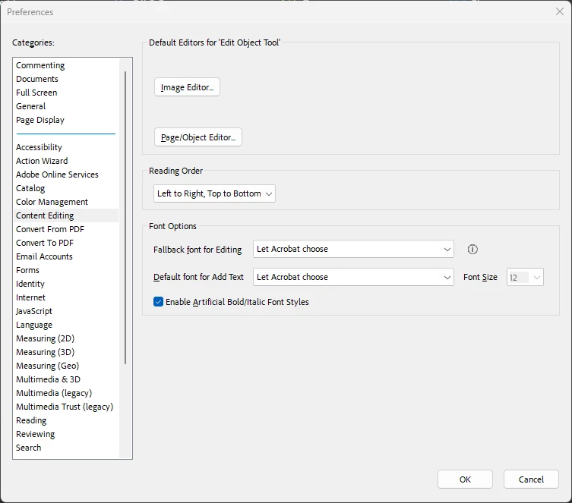
Task: Close the Preferences dialog with X
Action: coord(560,11)
